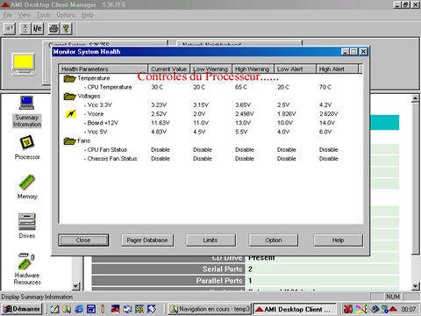Open the File menu

[8, 15]
